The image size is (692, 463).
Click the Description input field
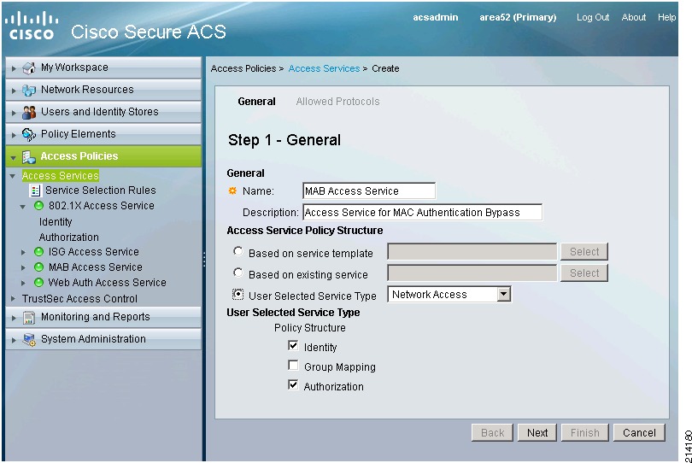[422, 212]
